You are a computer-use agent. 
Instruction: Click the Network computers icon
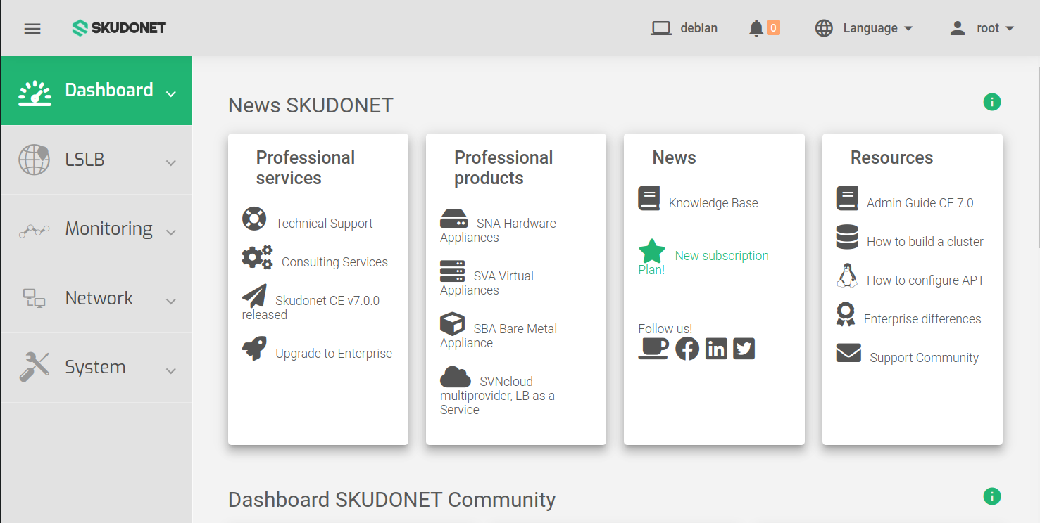pos(34,298)
